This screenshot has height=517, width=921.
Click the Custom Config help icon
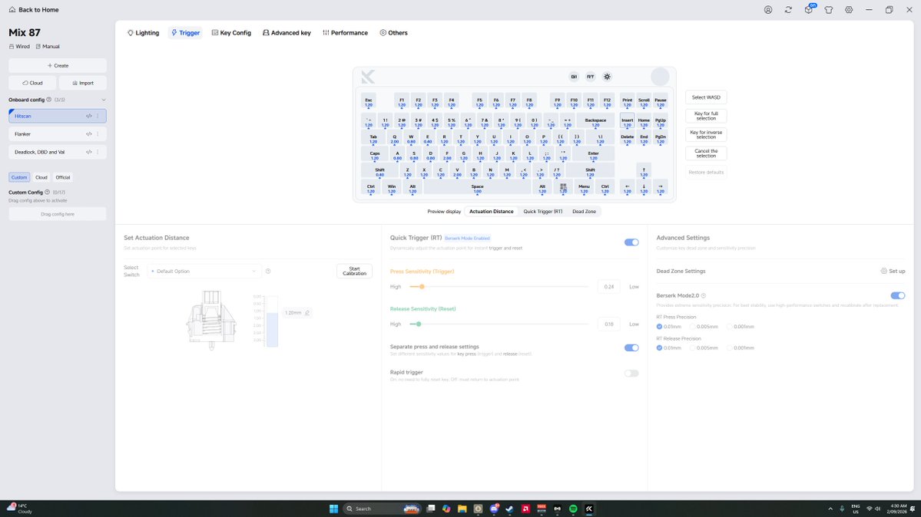(x=48, y=193)
